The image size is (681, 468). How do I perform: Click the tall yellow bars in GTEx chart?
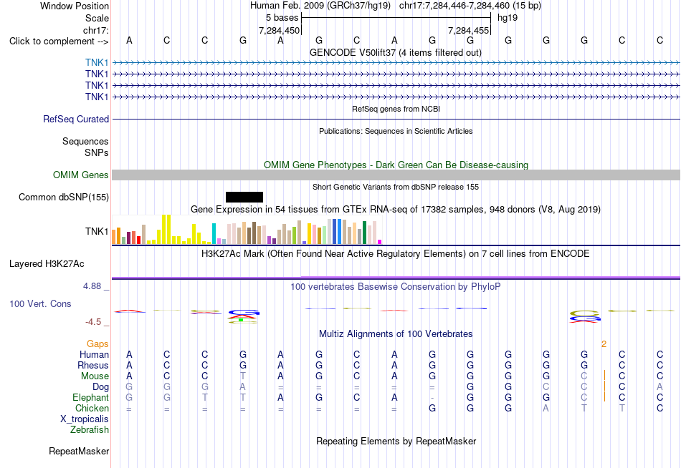(x=166, y=230)
